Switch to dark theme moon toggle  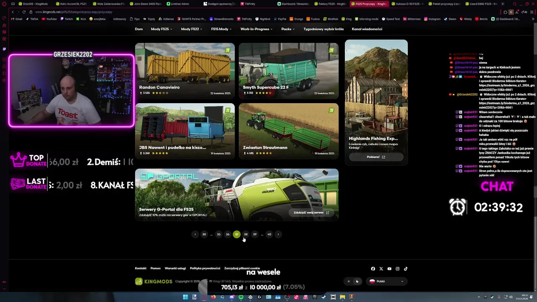click(357, 281)
